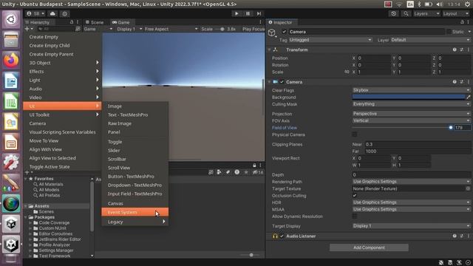Open Firefox from the Ubuntu dock
The width and height of the screenshot is (473, 266).
tap(11, 60)
